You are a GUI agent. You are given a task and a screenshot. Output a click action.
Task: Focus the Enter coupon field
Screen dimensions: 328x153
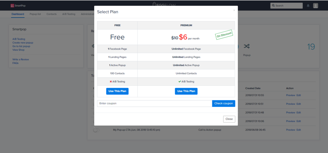click(155, 103)
